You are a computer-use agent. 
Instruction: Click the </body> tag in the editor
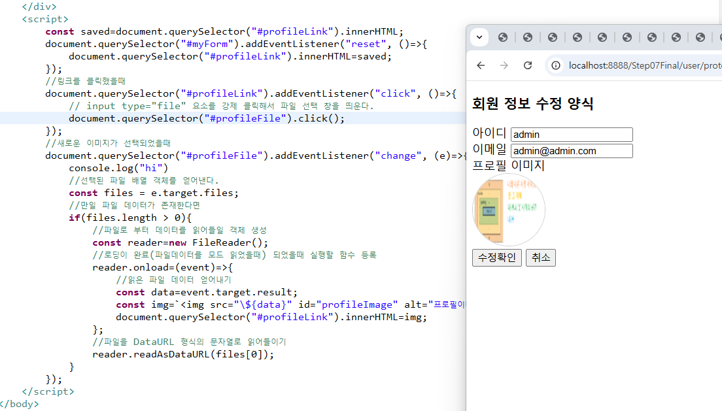pos(20,404)
